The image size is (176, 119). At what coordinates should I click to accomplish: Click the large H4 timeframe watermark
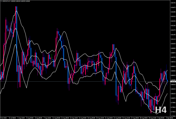161,110
